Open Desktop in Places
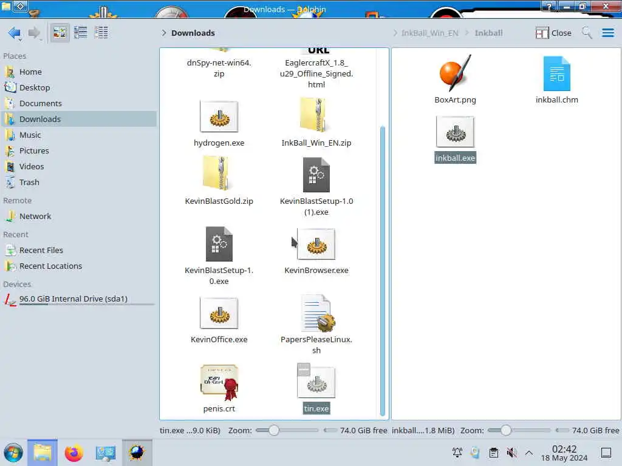Viewport: 622px width, 466px height. [x=79, y=87]
